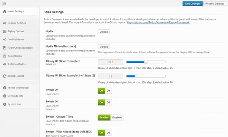Turn Switch Off setting to Off
Image resolution: width=228 pixels, height=137 pixels.
point(108,102)
